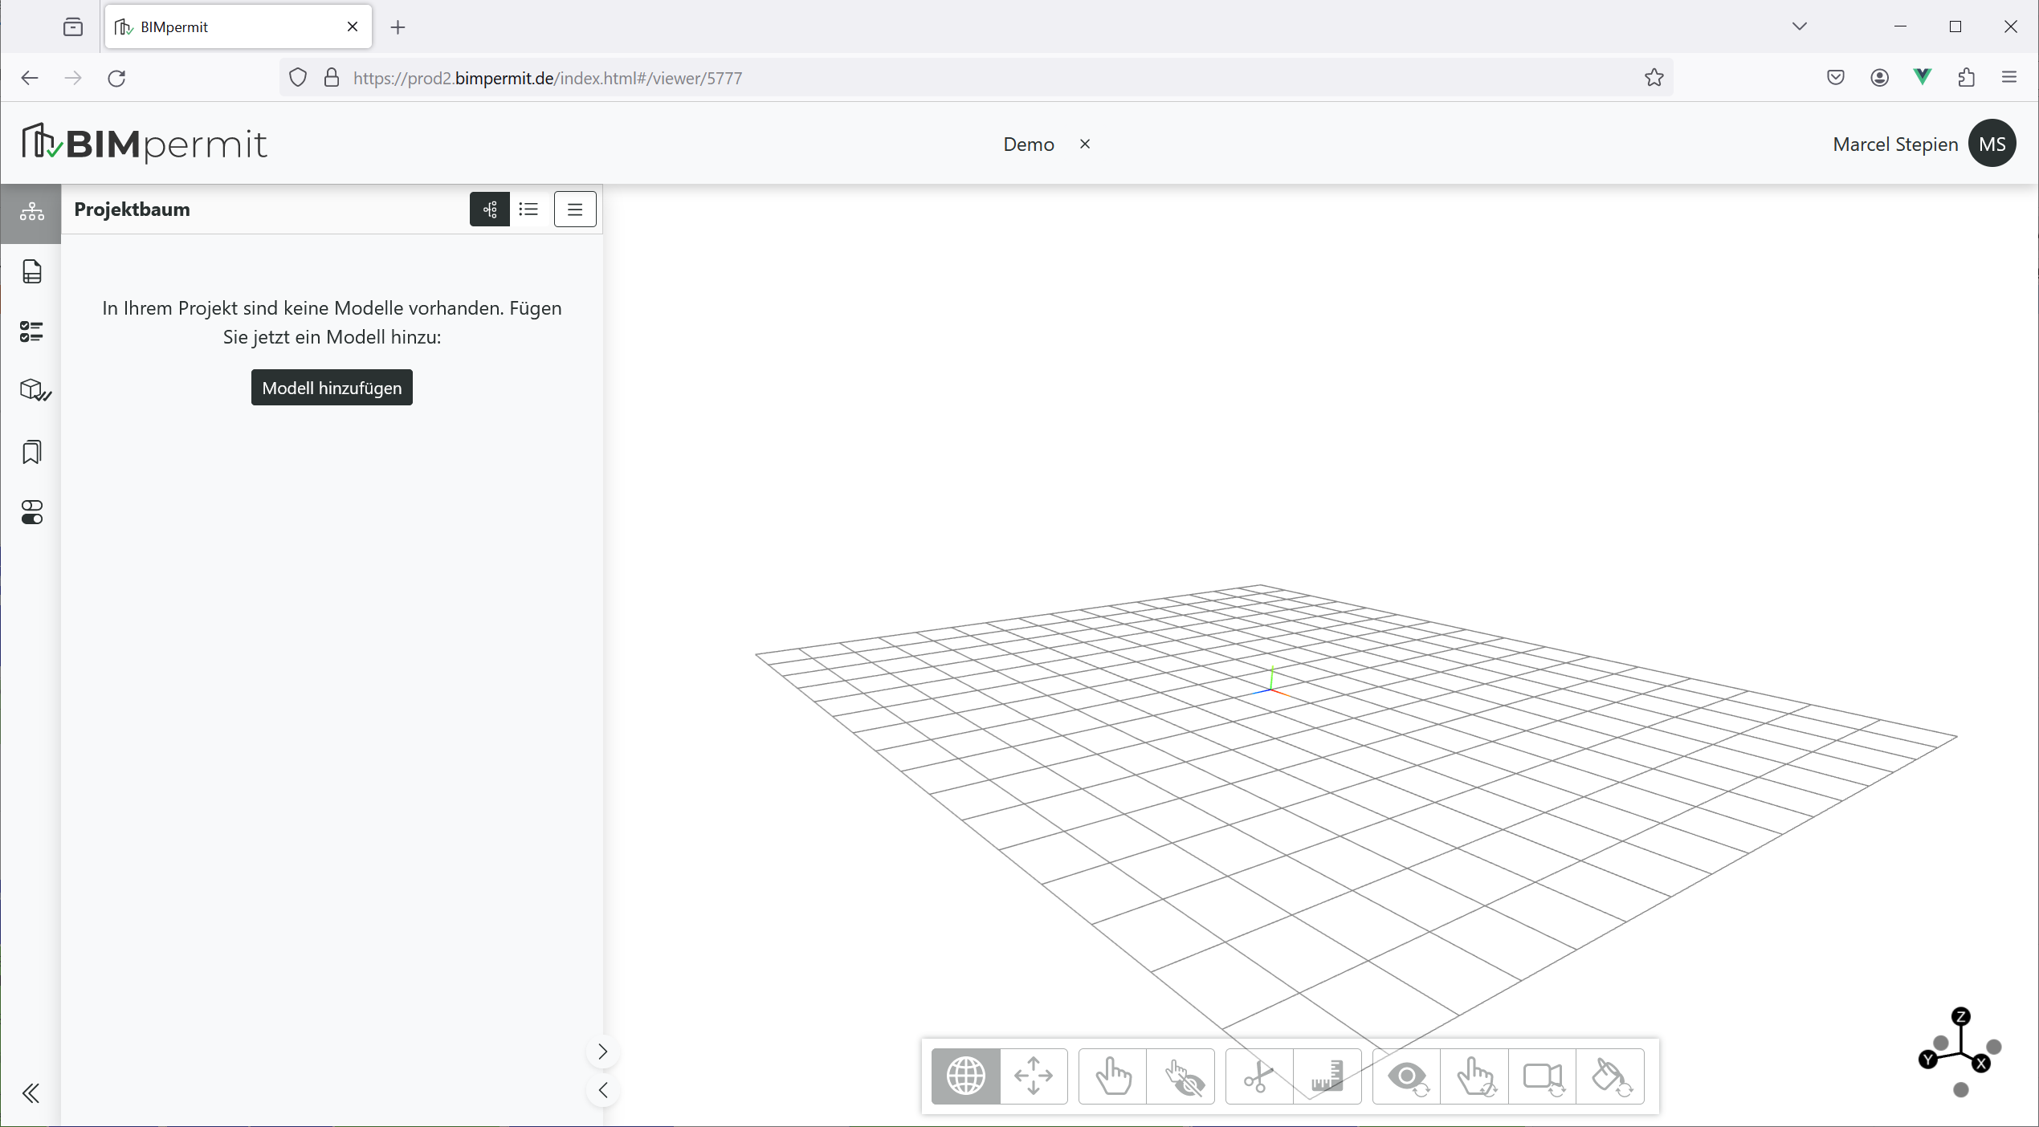
Task: Select the pointer hand selection tool
Action: tap(1112, 1076)
